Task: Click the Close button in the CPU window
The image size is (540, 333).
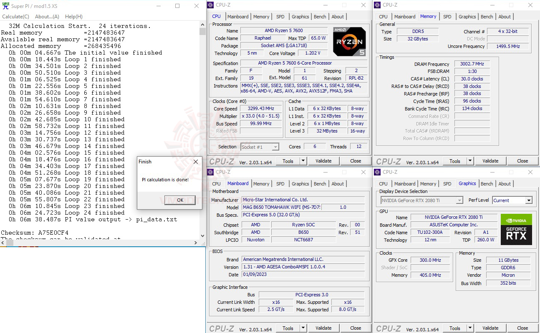Action: click(x=356, y=161)
